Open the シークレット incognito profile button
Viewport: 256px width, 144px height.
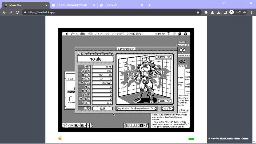[238, 12]
